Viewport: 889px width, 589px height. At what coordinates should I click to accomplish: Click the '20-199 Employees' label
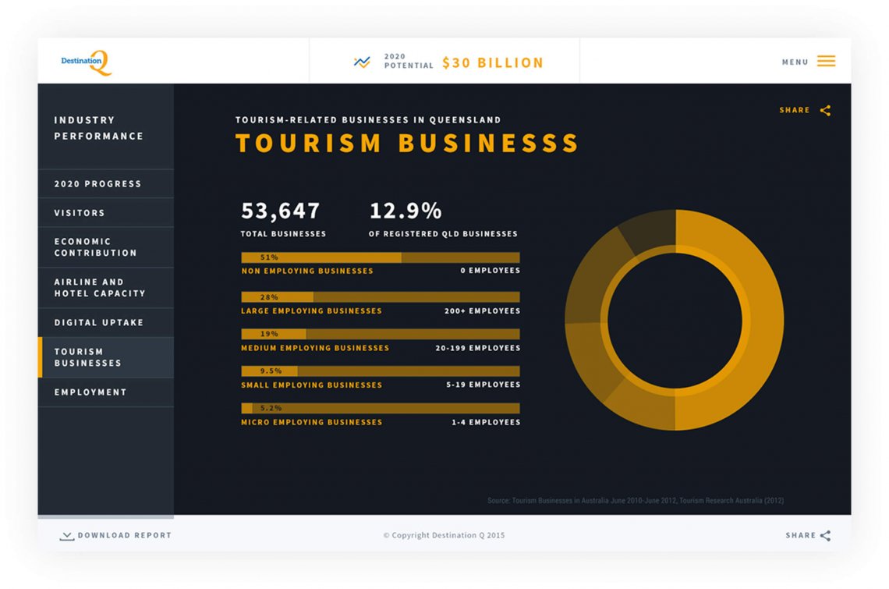tap(478, 348)
